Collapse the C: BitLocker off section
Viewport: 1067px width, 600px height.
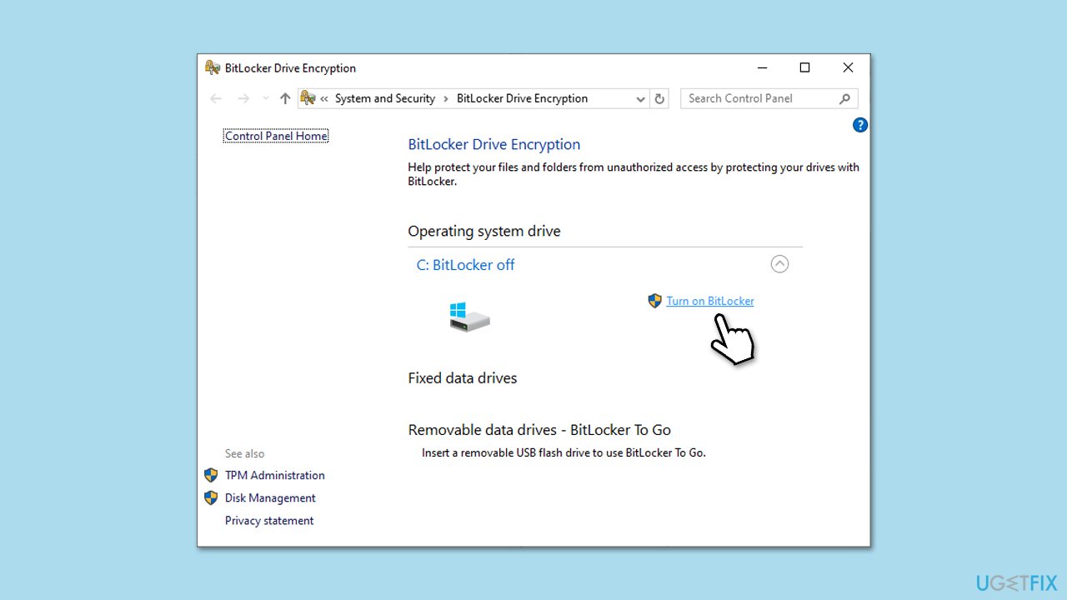[x=779, y=263]
